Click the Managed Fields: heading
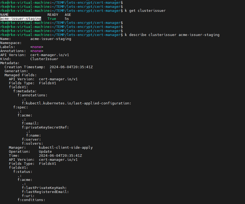The height and width of the screenshot is (204, 245). pos(20,75)
